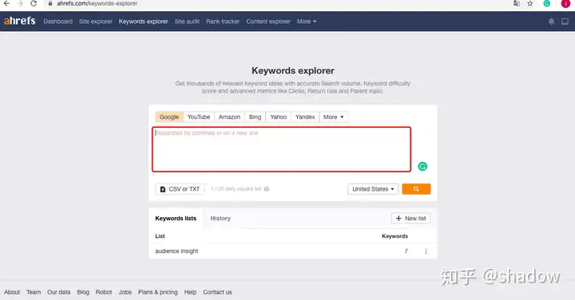
Task: Switch to the Bing search engine tab
Action: click(x=256, y=116)
